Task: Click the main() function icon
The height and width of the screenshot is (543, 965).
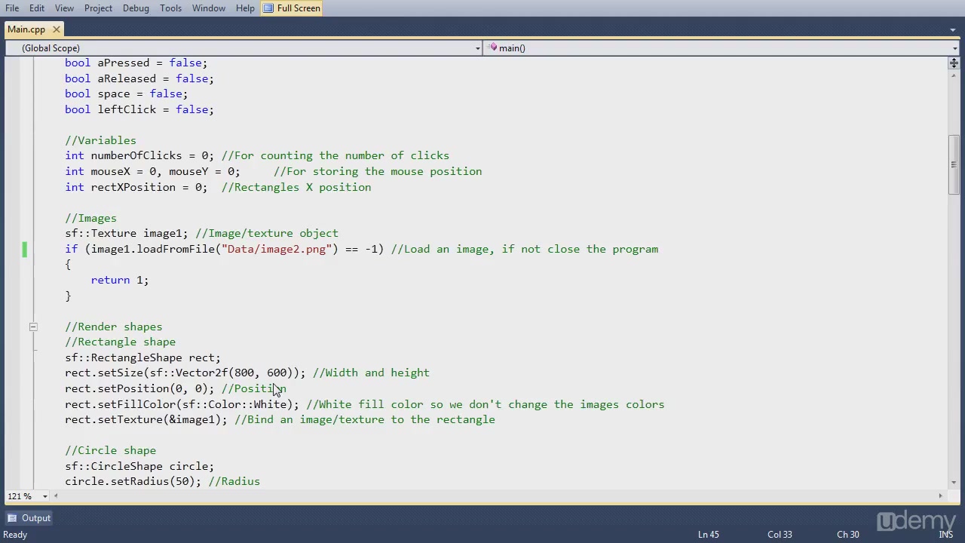Action: (493, 48)
